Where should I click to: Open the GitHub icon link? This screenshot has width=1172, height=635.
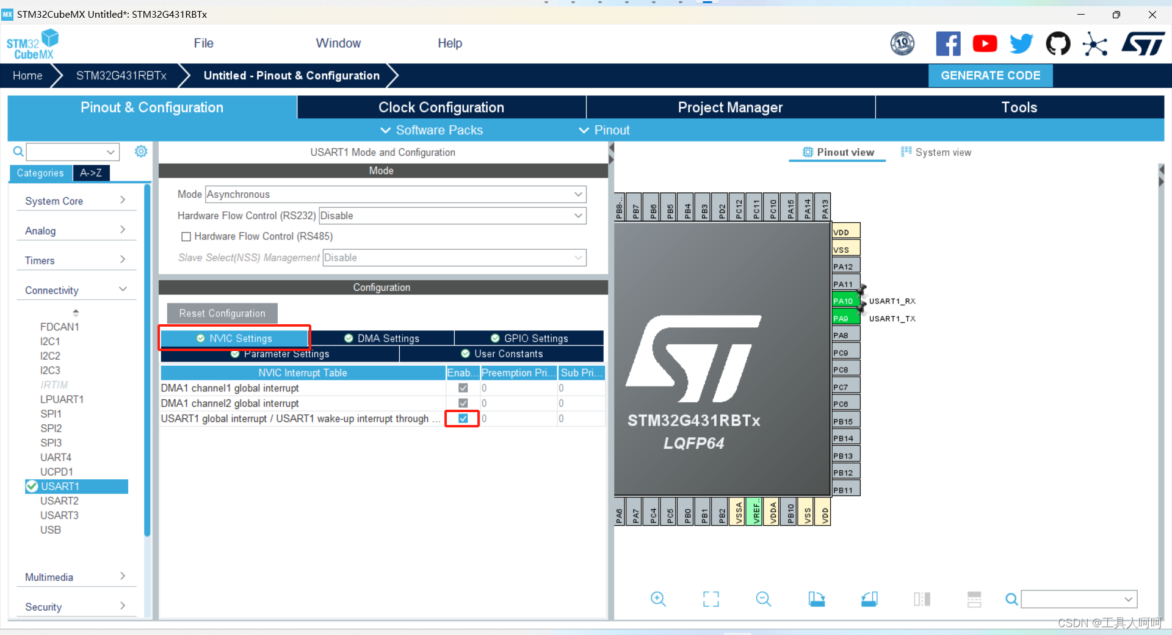tap(1058, 44)
